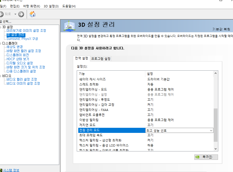The height and width of the screenshot is (172, 233).
Task: Click the 3D 설정 관리 header icon
Action: [69, 26]
